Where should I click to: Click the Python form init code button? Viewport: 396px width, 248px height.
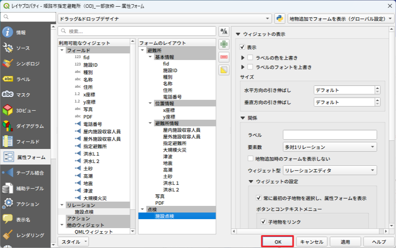coord(280,19)
